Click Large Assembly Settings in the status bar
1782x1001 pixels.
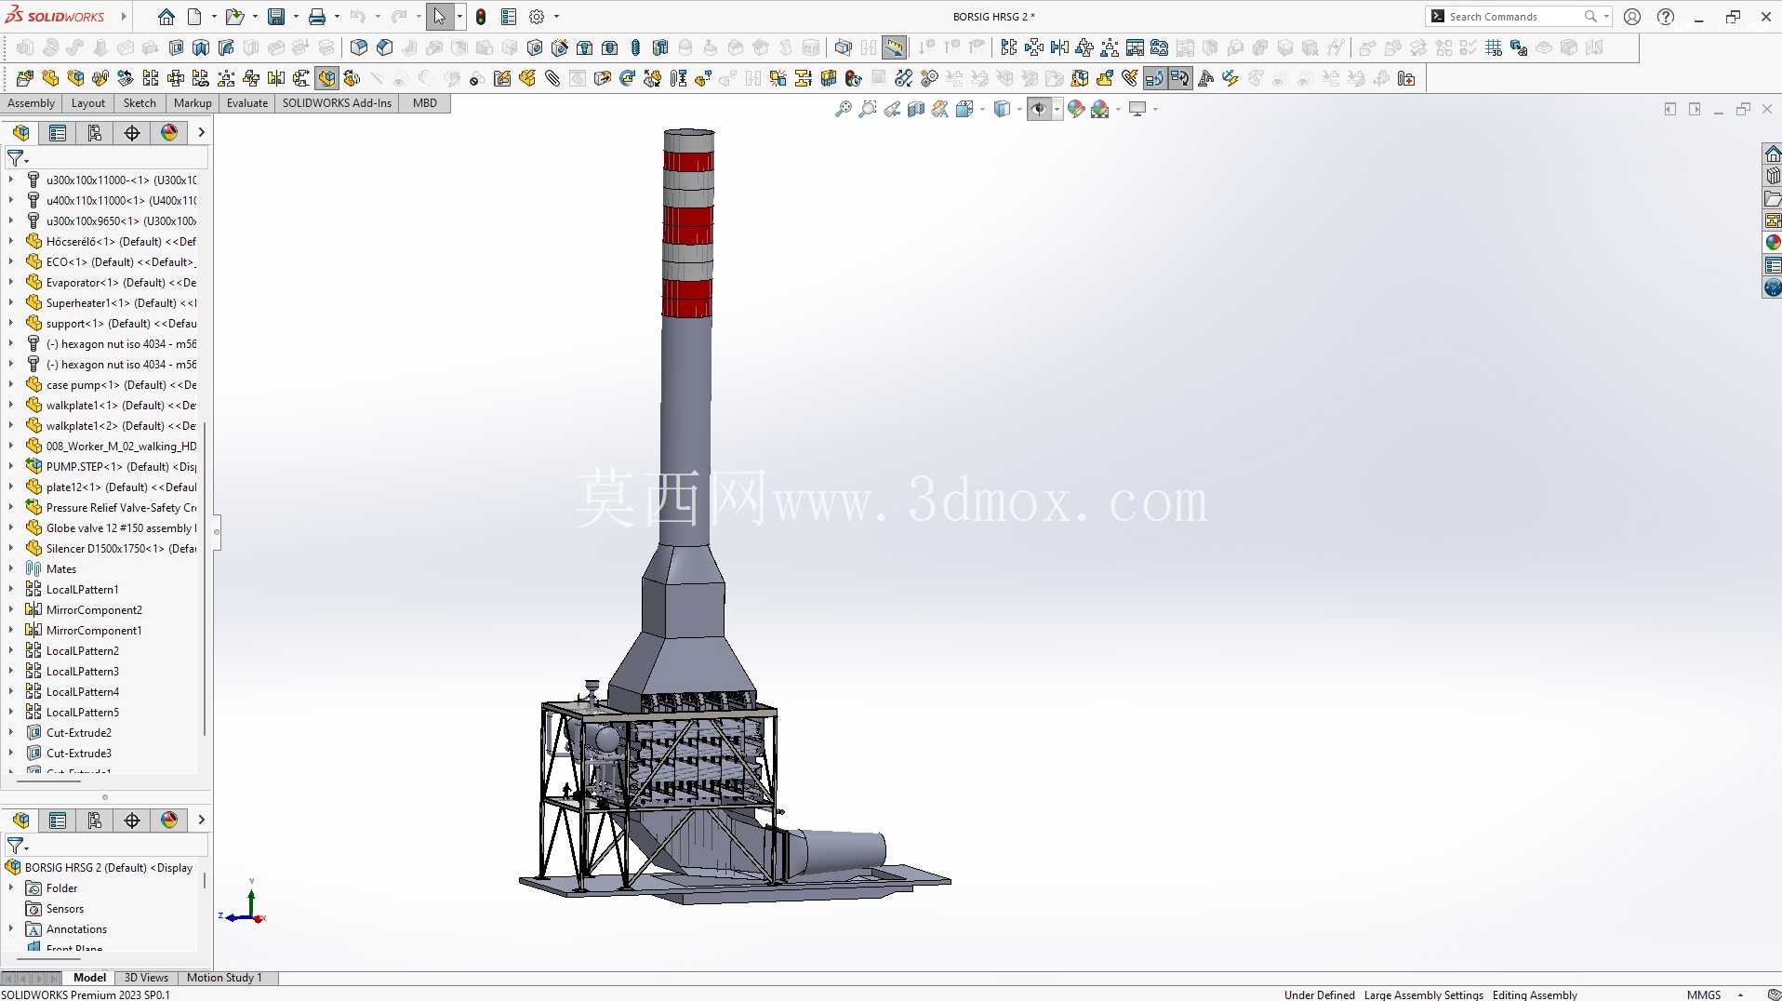[x=1424, y=994]
